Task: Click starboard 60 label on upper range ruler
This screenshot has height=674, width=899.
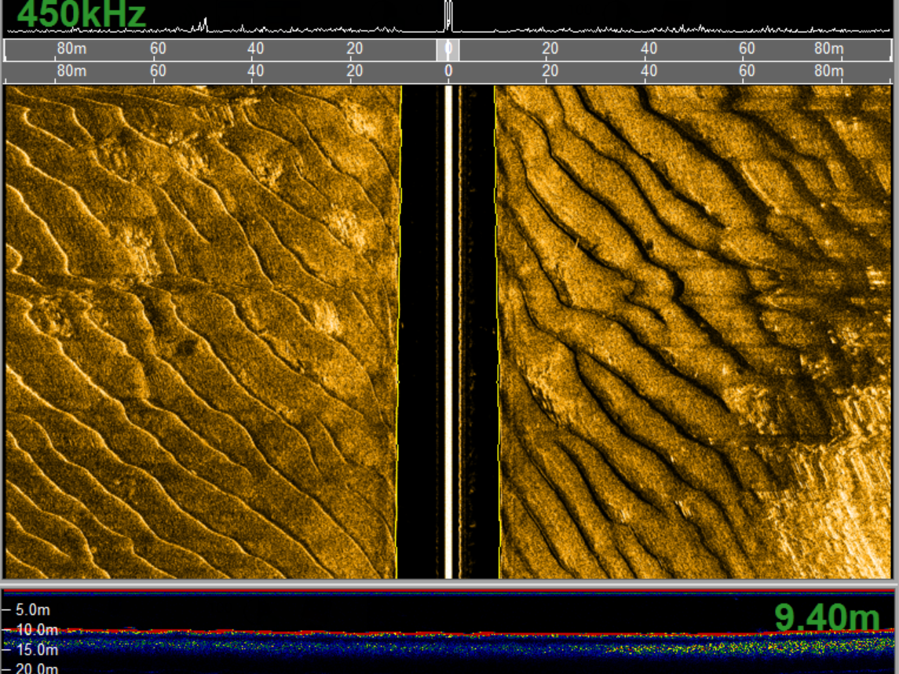Action: point(747,49)
